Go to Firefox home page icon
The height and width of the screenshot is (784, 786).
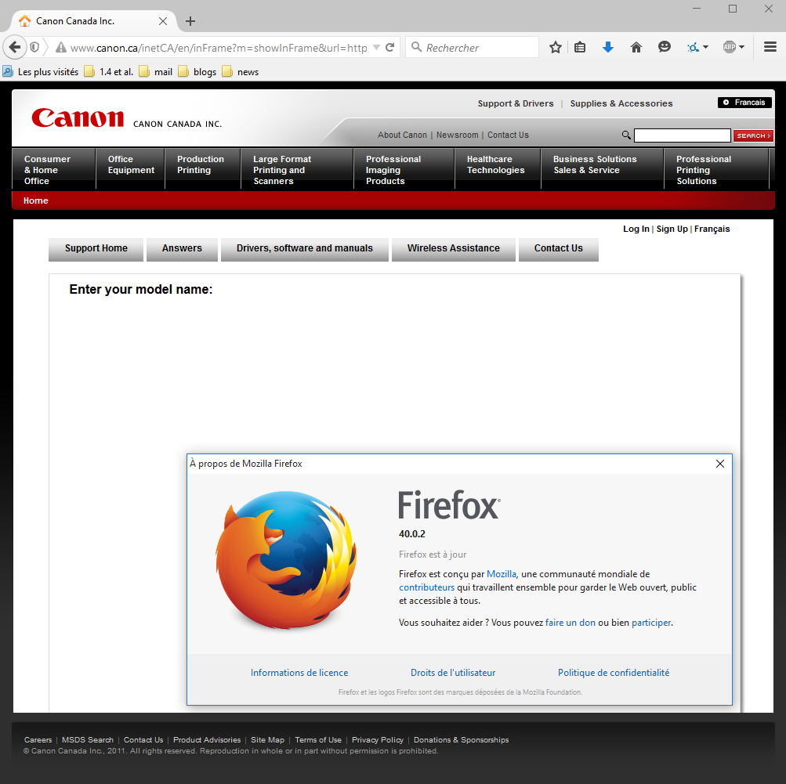(x=636, y=48)
